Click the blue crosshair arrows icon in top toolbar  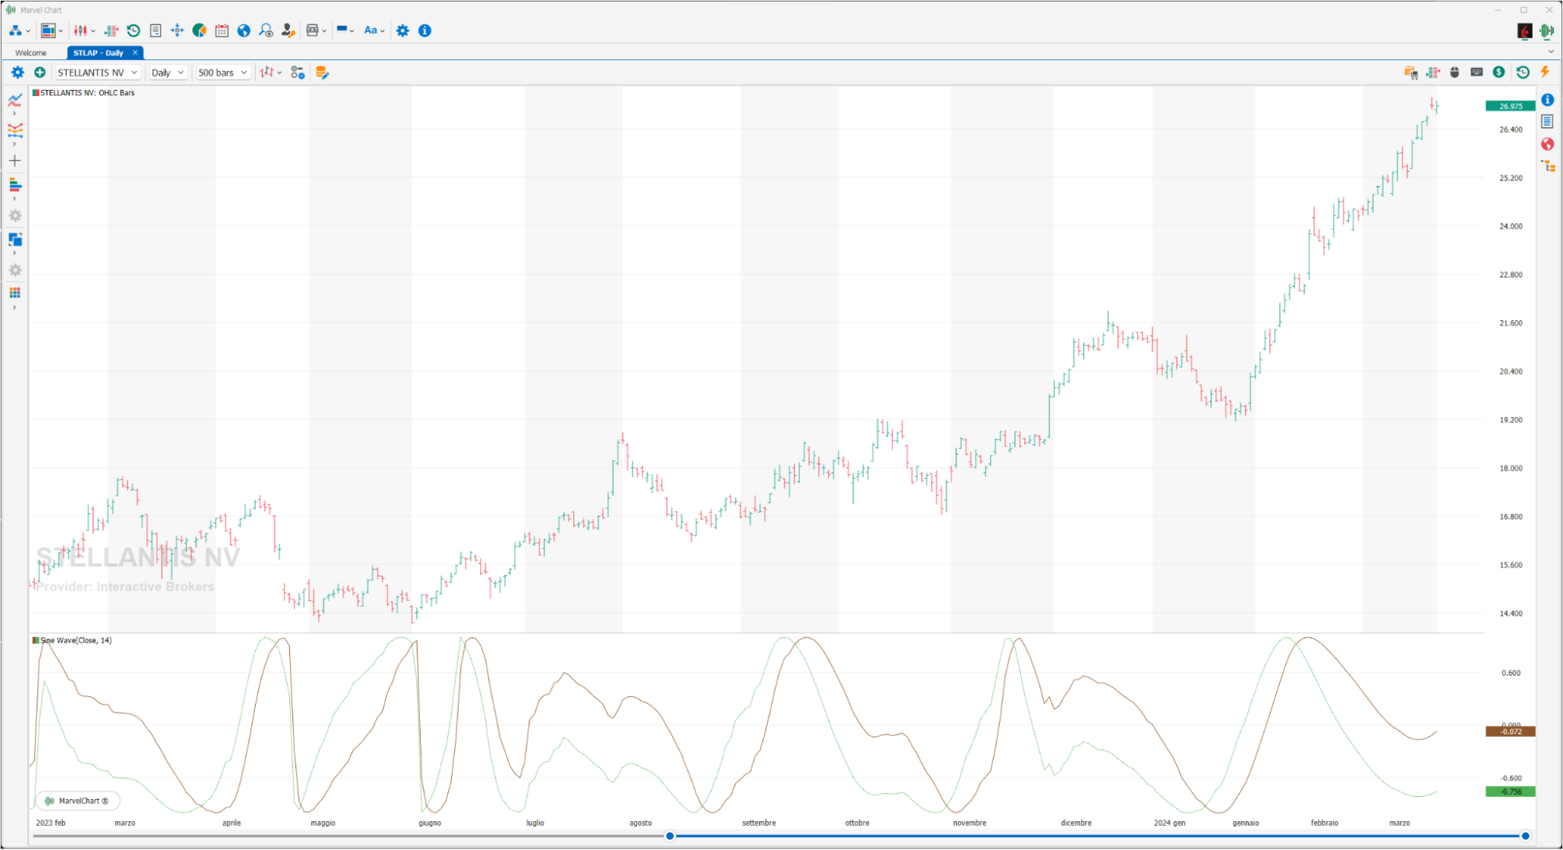pos(177,30)
